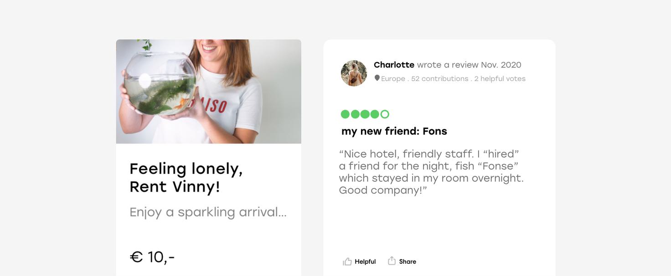Select the third green rating circle

365,114
